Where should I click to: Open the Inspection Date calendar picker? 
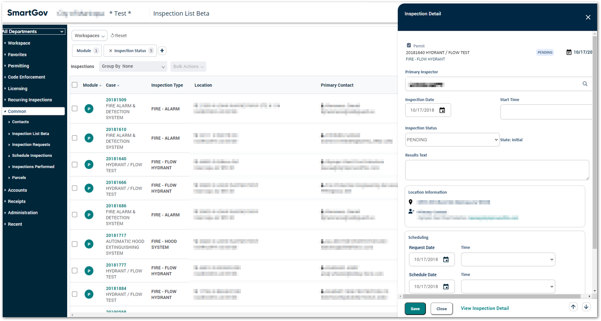pos(442,110)
